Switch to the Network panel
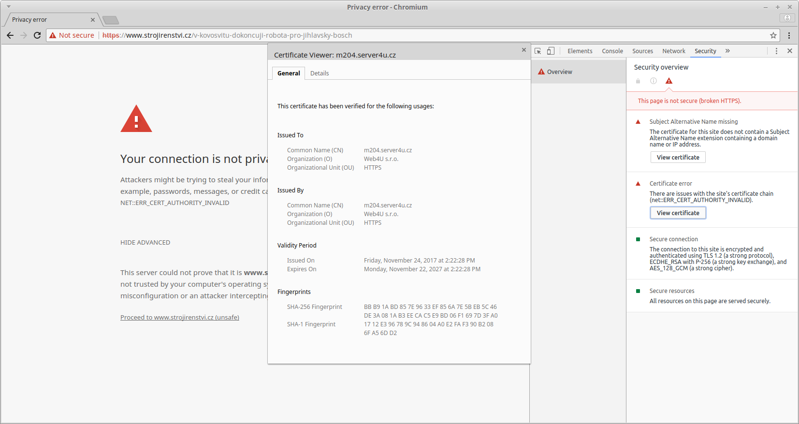 click(674, 51)
